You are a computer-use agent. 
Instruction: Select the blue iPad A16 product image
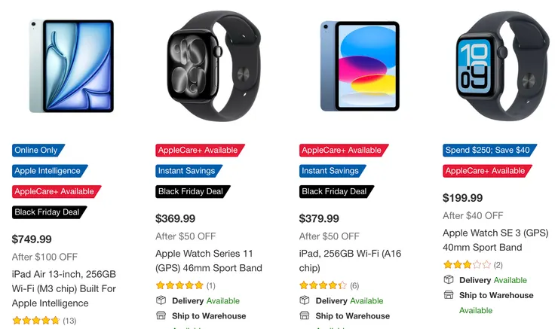(x=358, y=66)
